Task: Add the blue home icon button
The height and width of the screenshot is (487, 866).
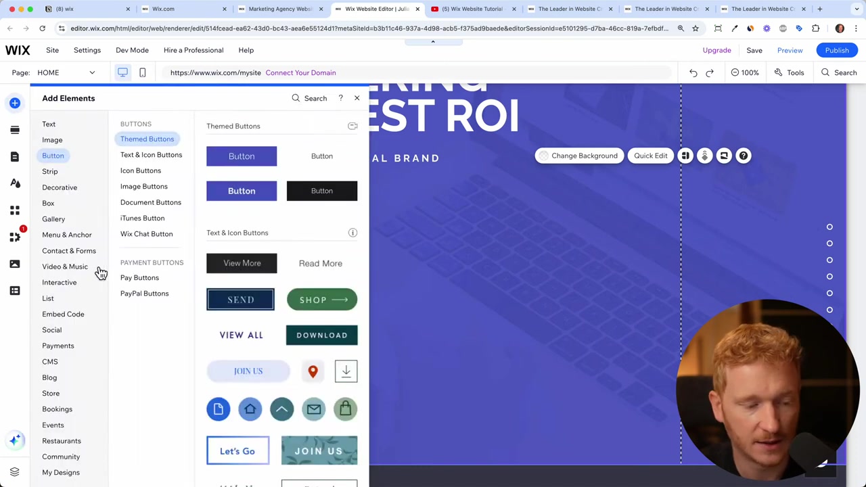Action: coord(250,409)
